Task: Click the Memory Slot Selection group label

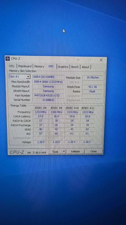Action: pos(23,71)
